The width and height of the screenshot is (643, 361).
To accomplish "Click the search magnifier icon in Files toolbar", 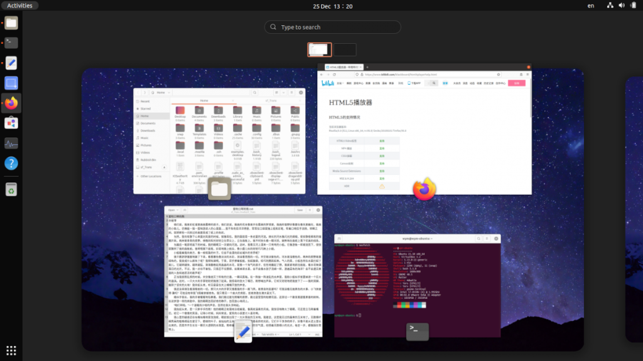I will (254, 93).
